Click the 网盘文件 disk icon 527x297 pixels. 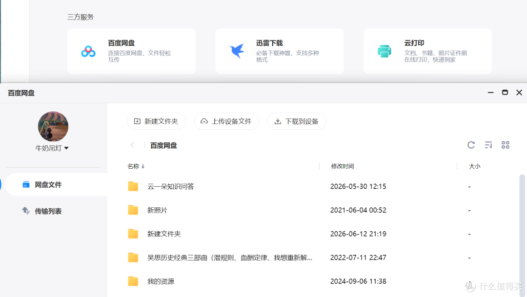26,184
